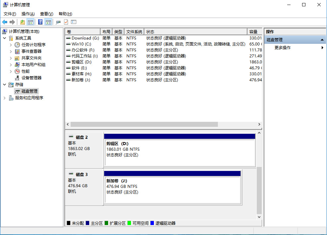The image size is (327, 235).
Task: Open the 查看(V) menu
Action: pos(46,14)
